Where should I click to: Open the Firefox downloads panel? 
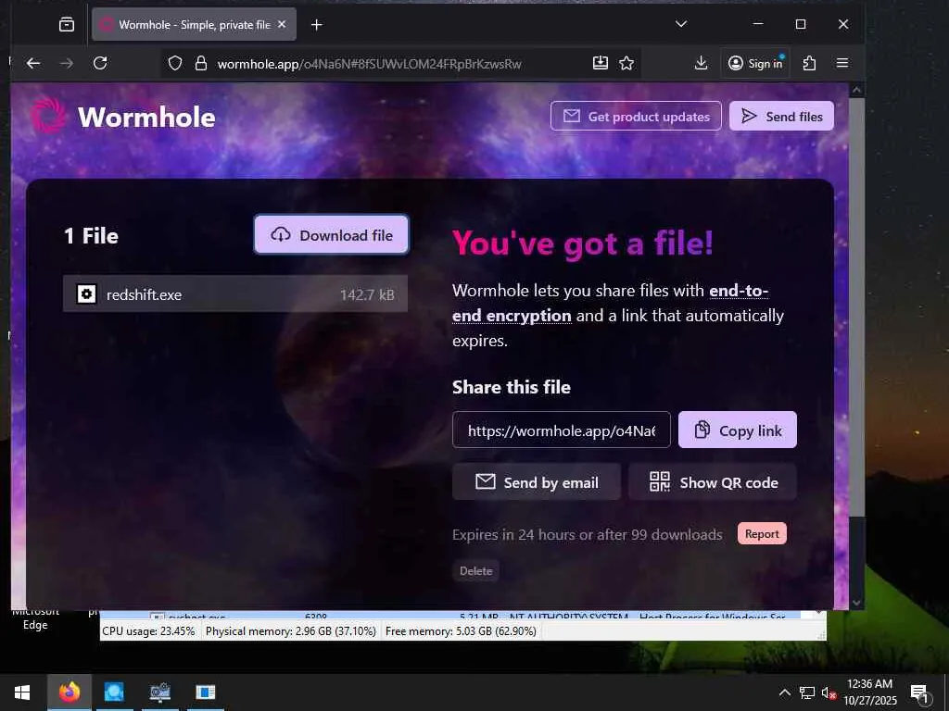click(x=701, y=63)
